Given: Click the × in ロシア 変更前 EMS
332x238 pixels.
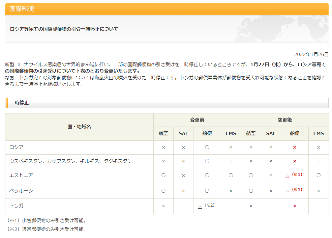Looking at the screenshot, I should [231, 148].
